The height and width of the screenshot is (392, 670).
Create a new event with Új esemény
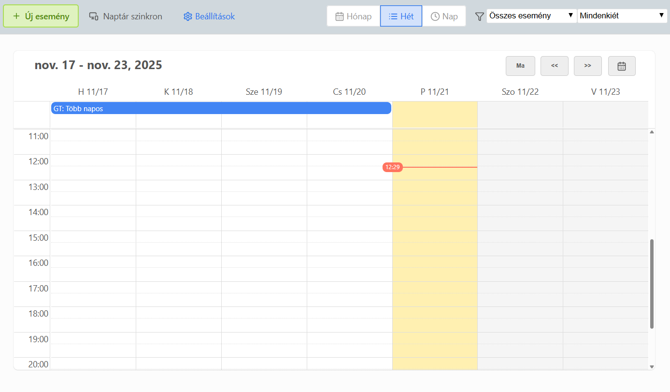click(x=41, y=16)
